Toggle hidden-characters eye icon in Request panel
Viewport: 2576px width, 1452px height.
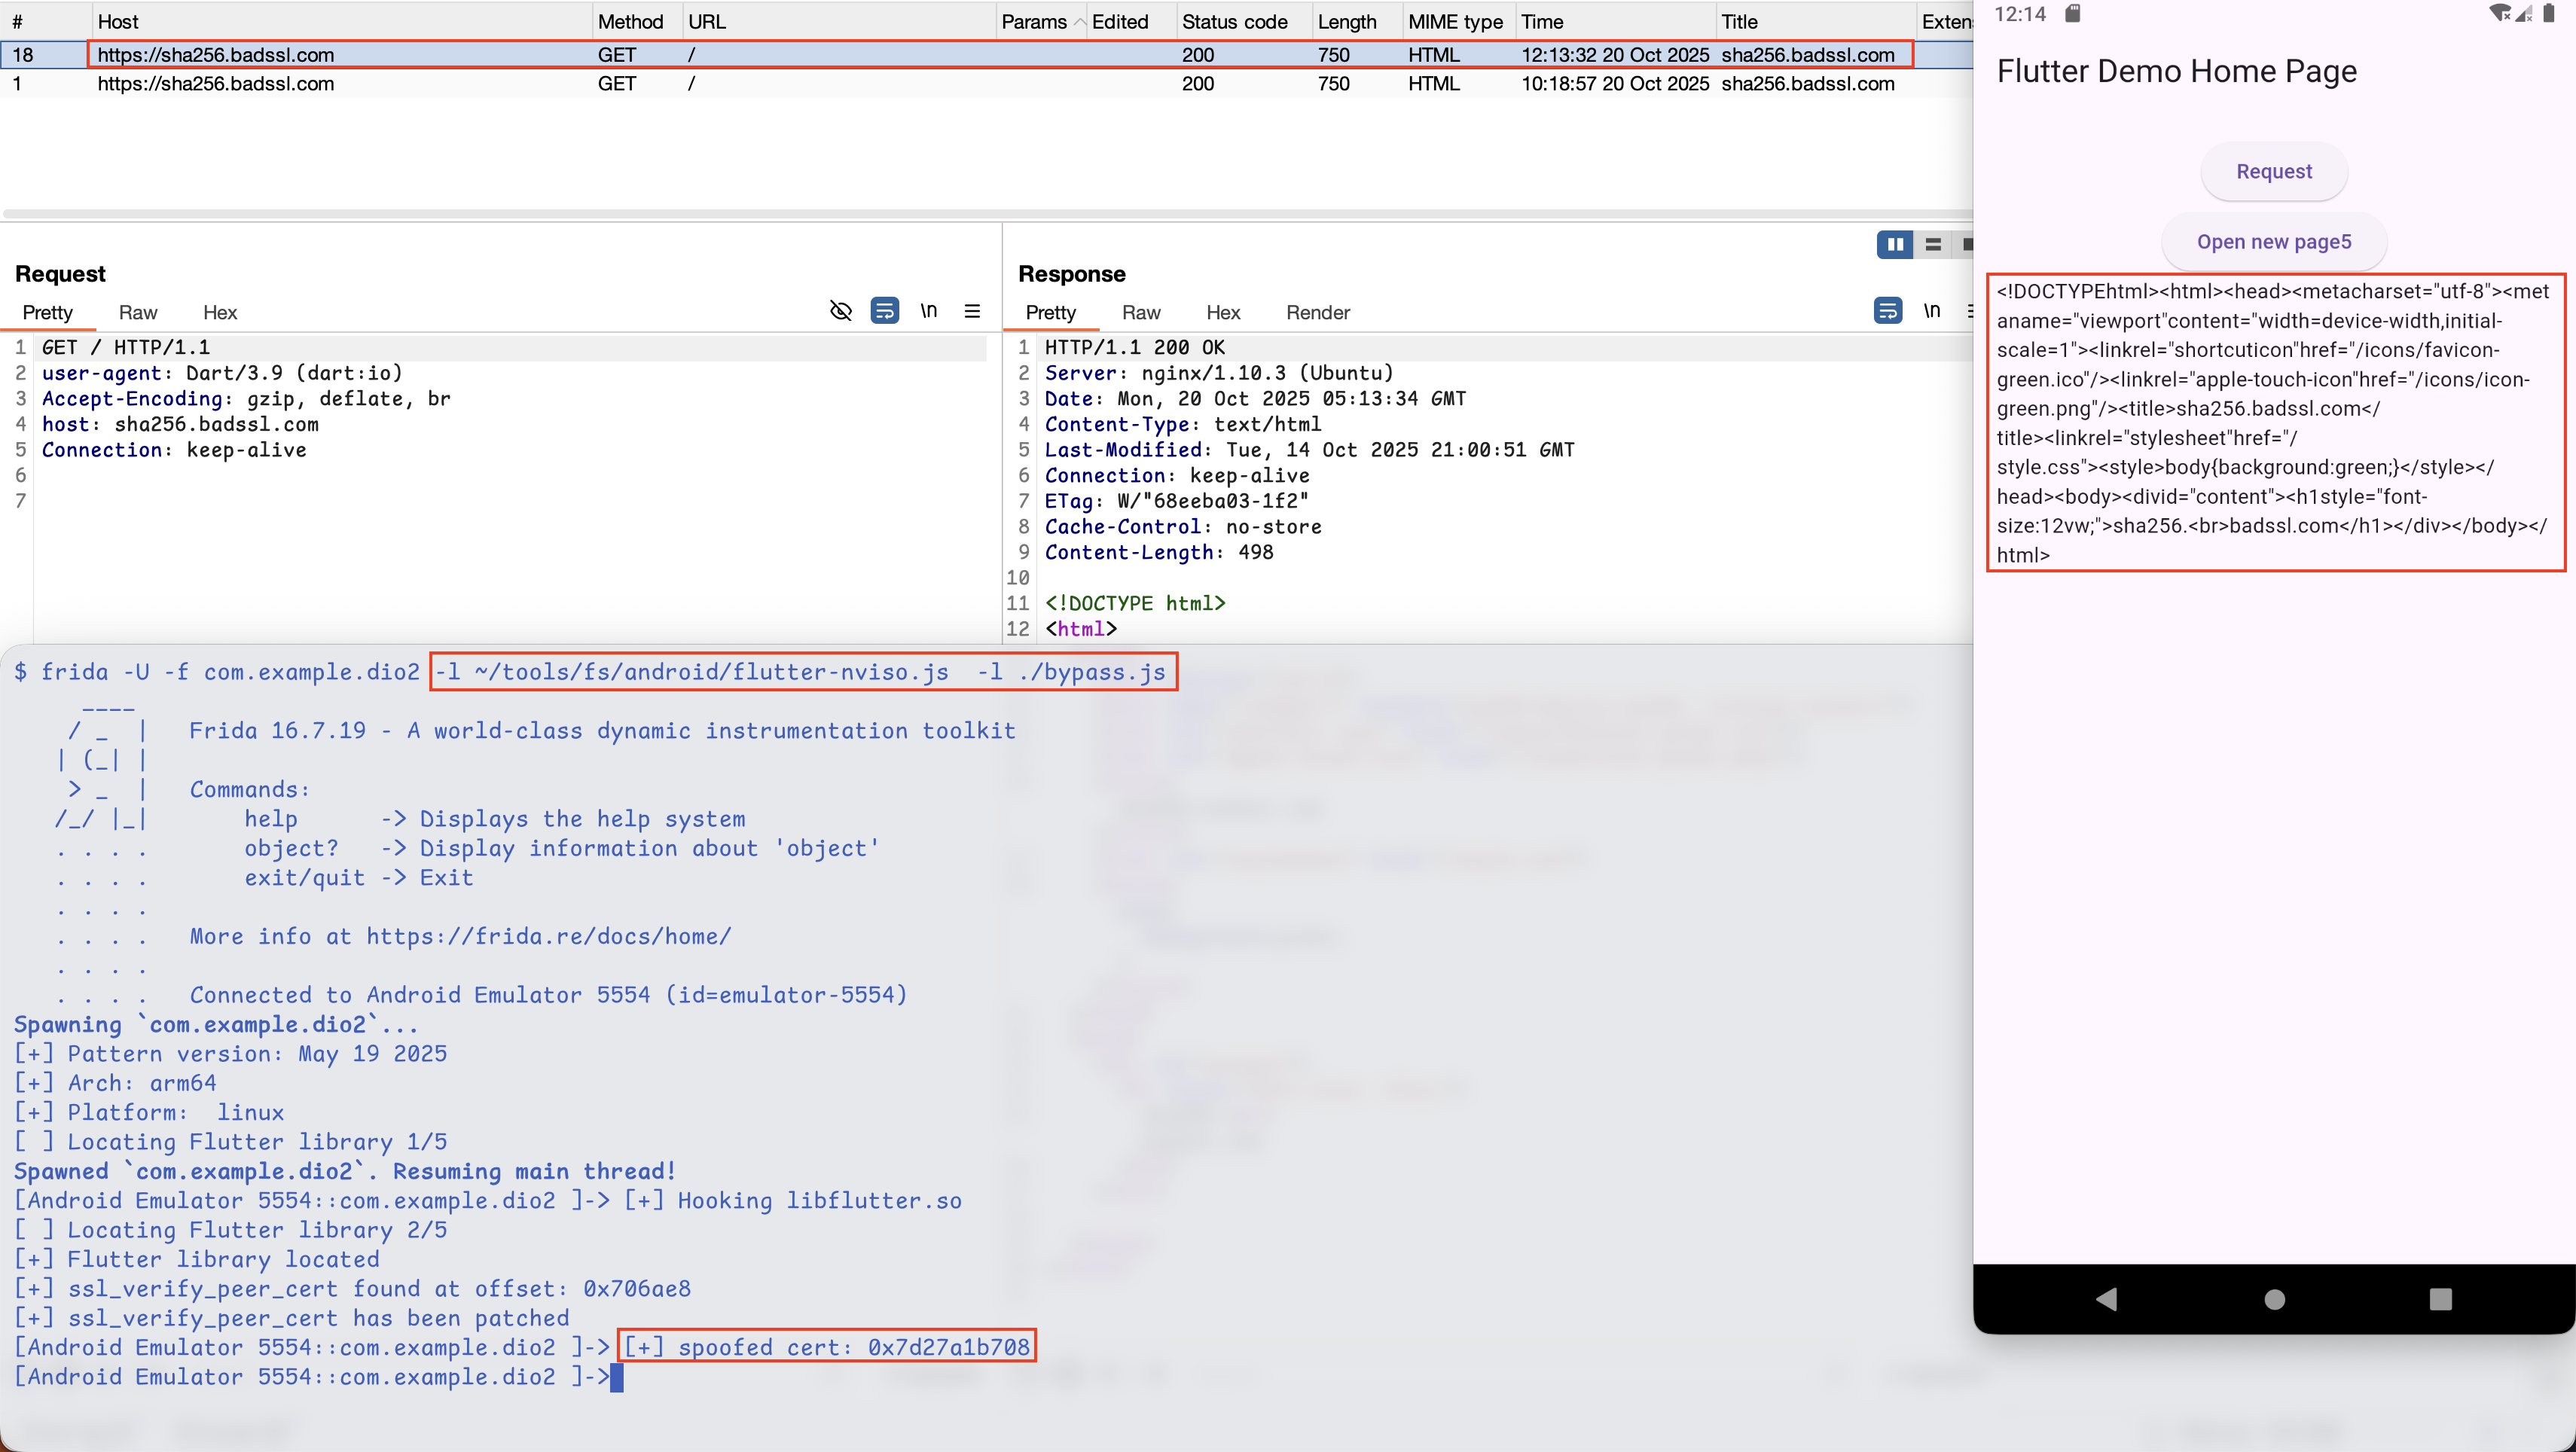coord(840,311)
